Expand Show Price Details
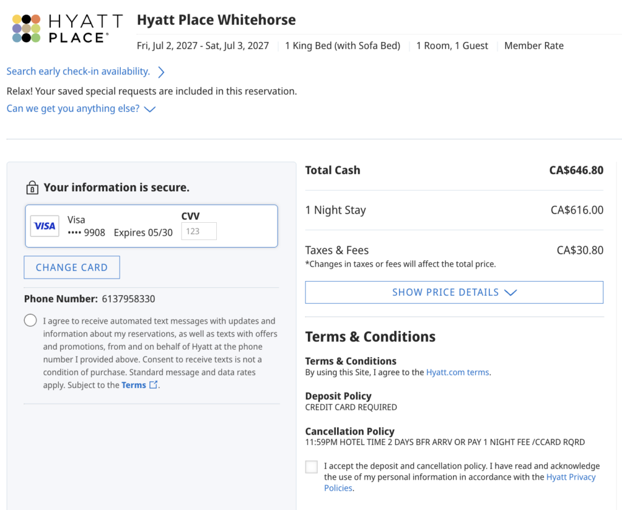The width and height of the screenshot is (622, 510). click(454, 292)
